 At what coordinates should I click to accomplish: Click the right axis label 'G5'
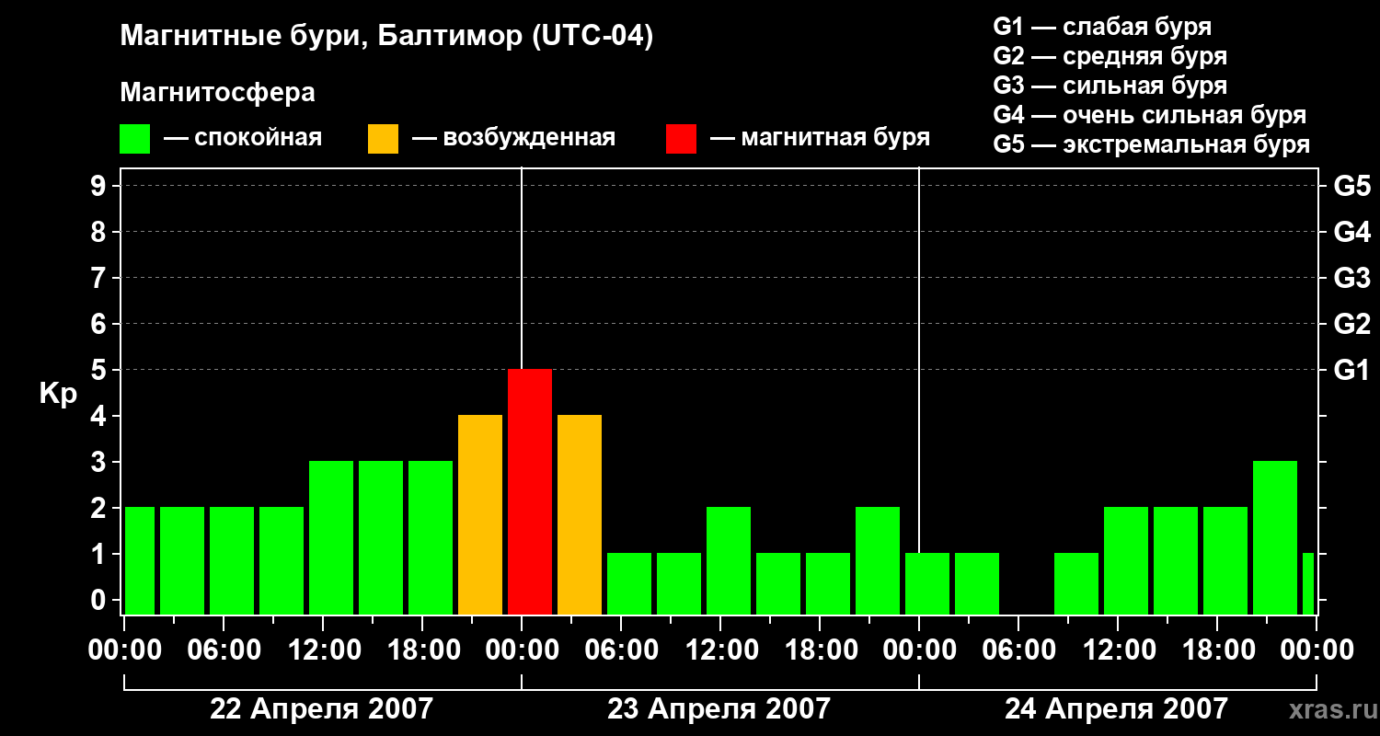coord(1352,187)
